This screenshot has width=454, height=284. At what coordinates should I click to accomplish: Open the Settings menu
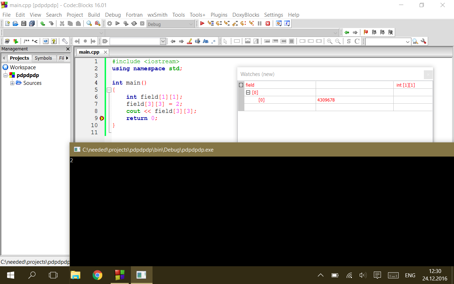[273, 15]
